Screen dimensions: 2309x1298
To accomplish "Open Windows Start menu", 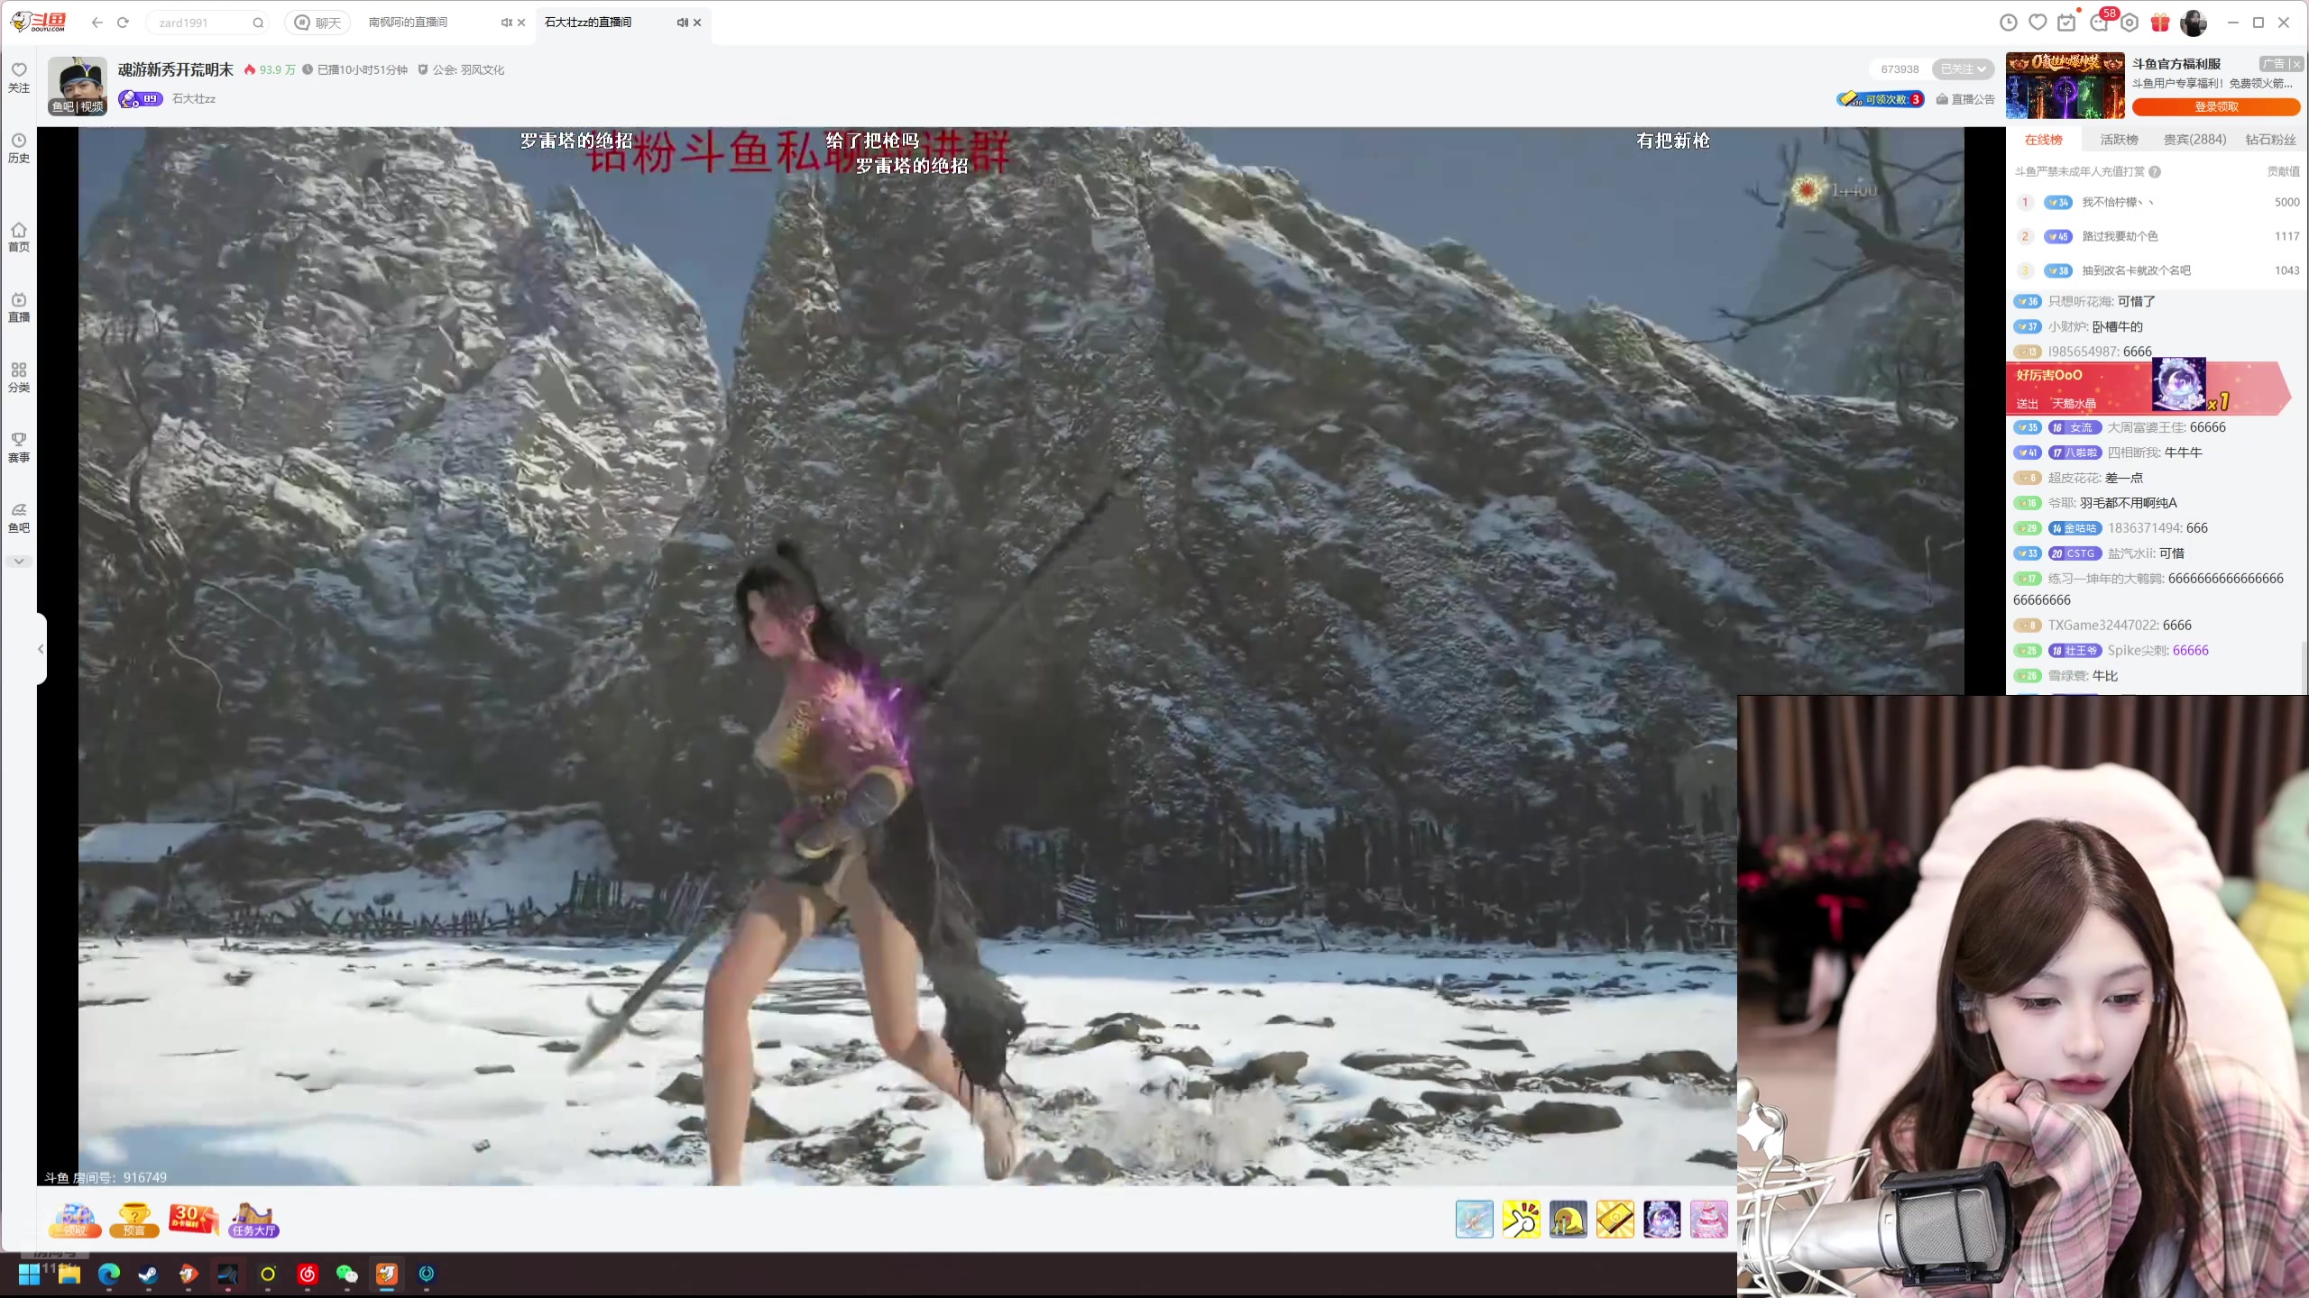I will [29, 1274].
